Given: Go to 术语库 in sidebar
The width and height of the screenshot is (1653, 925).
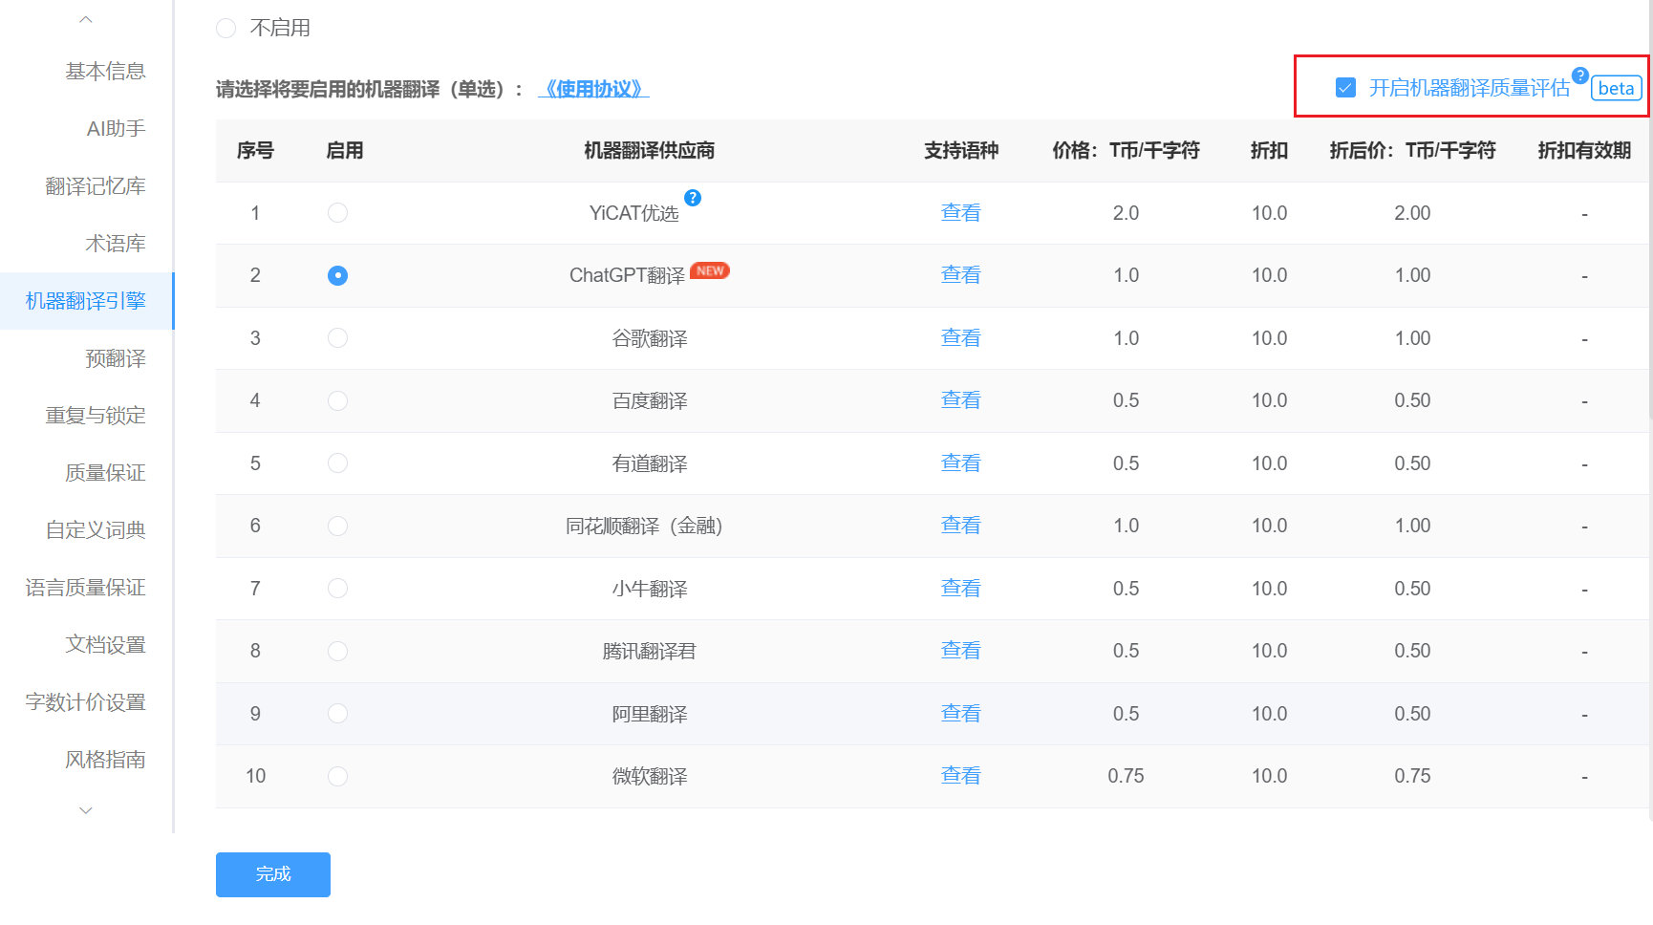Looking at the screenshot, I should point(115,244).
